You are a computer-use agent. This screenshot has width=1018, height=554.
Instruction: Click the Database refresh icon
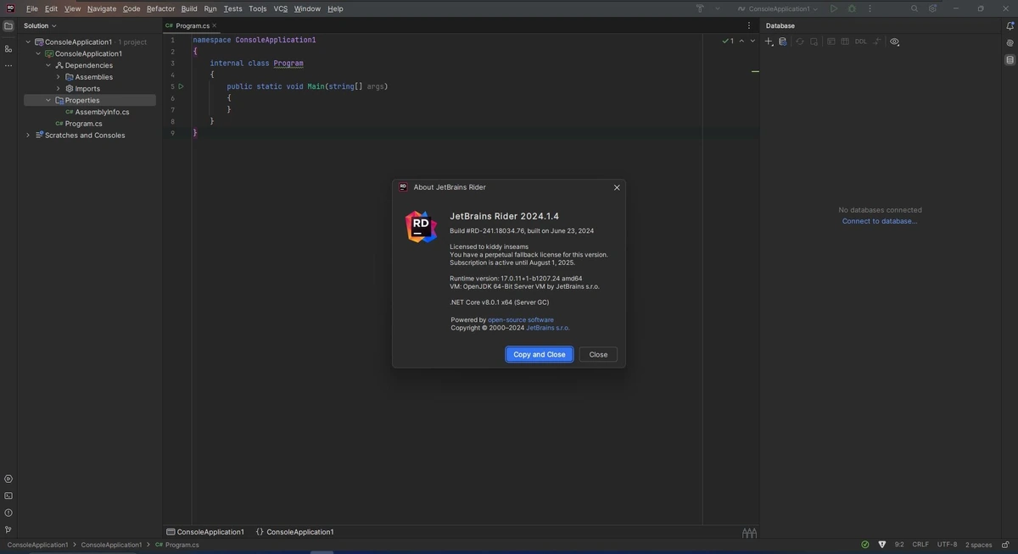799,42
